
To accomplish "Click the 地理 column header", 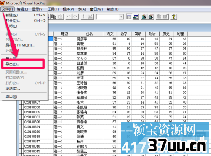I will pyautogui.click(x=180, y=34).
